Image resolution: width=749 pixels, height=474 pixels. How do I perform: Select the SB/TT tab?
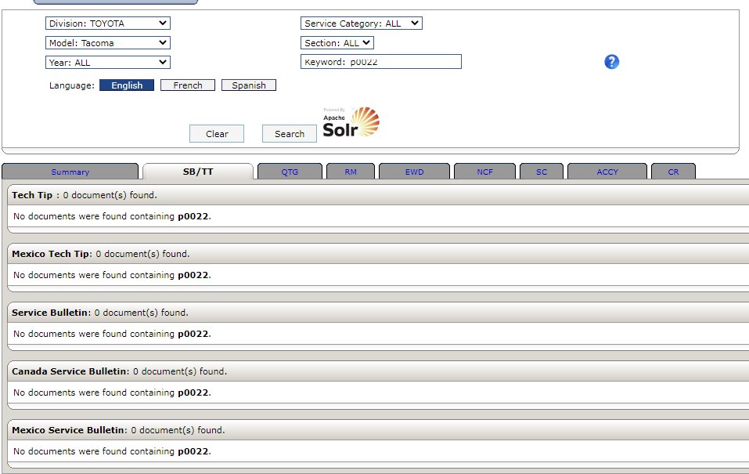[x=198, y=172]
